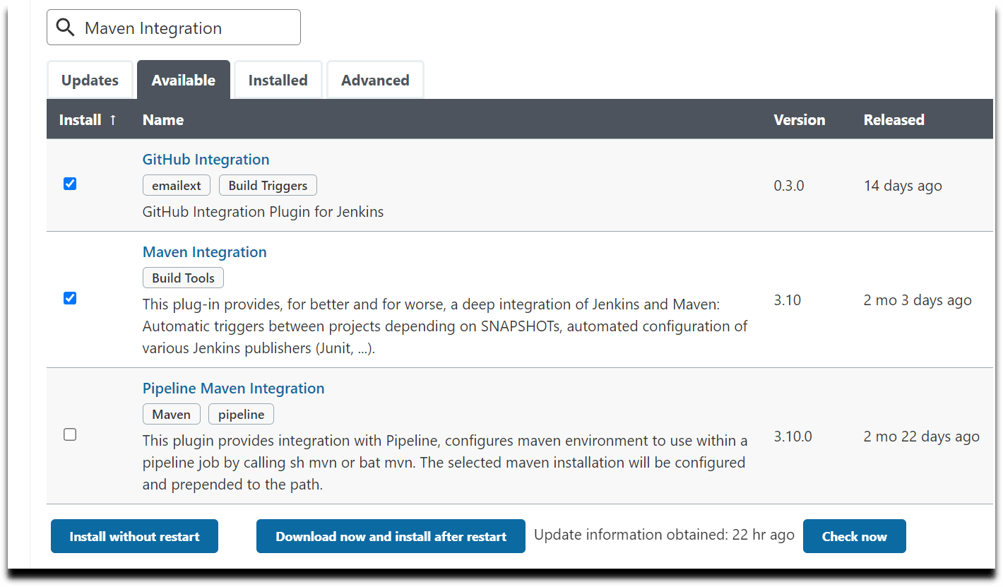Click the search magnifier icon
Screen dimensions: 1003x587
click(66, 27)
